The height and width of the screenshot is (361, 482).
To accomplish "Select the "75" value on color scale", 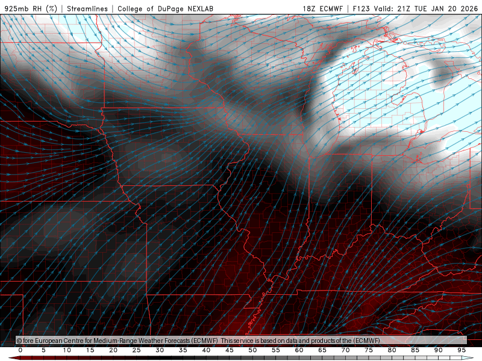I will pos(369,350).
